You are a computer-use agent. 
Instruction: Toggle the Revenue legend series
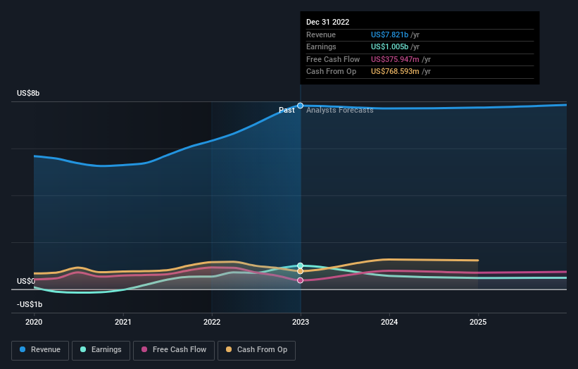(40, 350)
